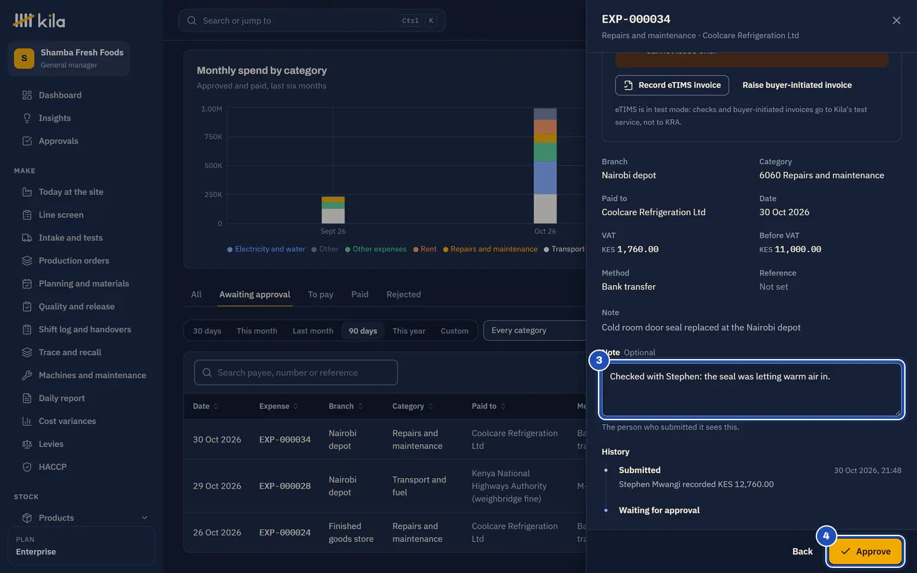Select the 30 days range
The height and width of the screenshot is (573, 917).
coord(207,330)
